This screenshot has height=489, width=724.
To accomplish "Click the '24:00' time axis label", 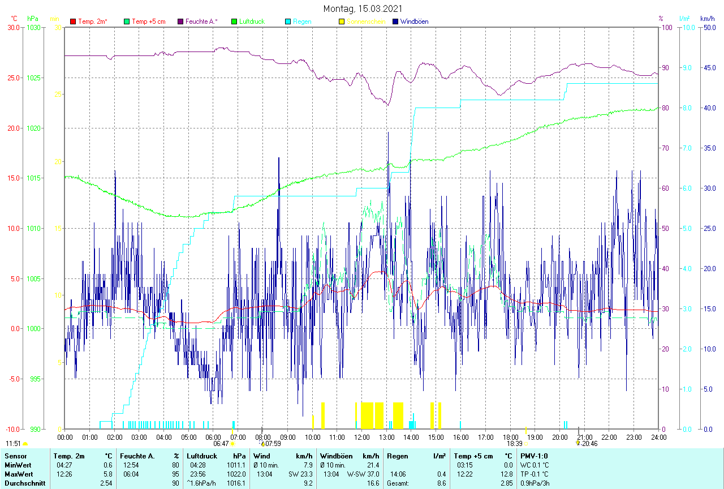I will (x=658, y=437).
